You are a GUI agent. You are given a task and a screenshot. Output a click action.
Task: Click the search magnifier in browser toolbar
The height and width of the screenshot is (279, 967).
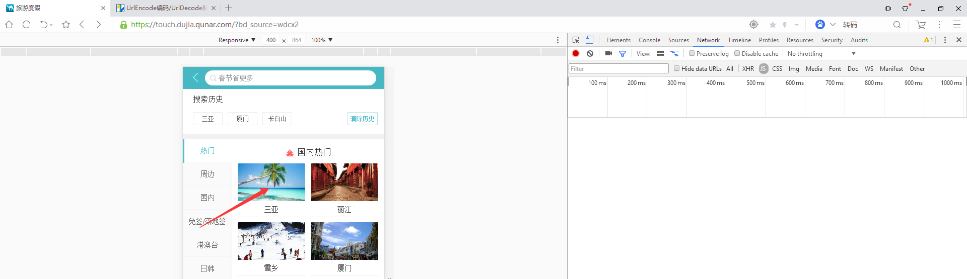[x=897, y=24]
